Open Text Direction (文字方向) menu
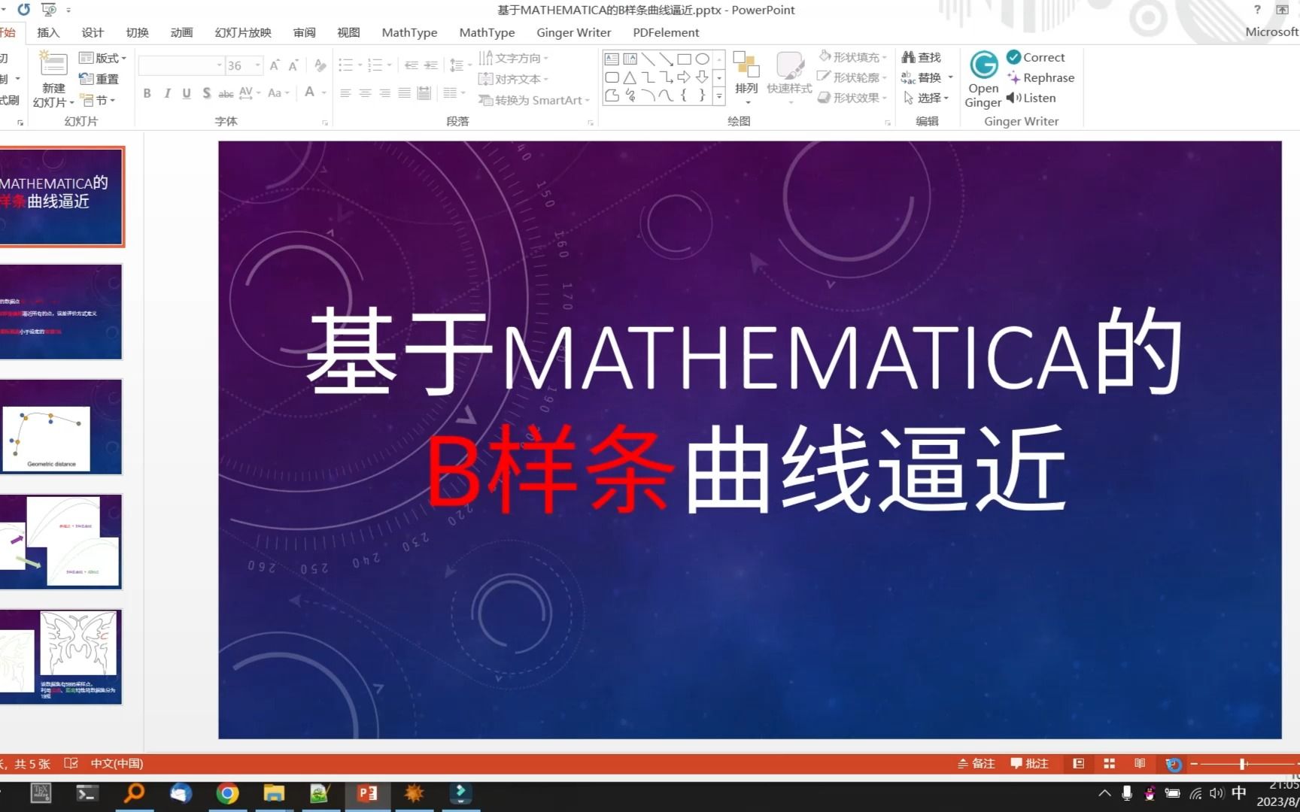Viewport: 1300px width, 812px height. click(514, 58)
